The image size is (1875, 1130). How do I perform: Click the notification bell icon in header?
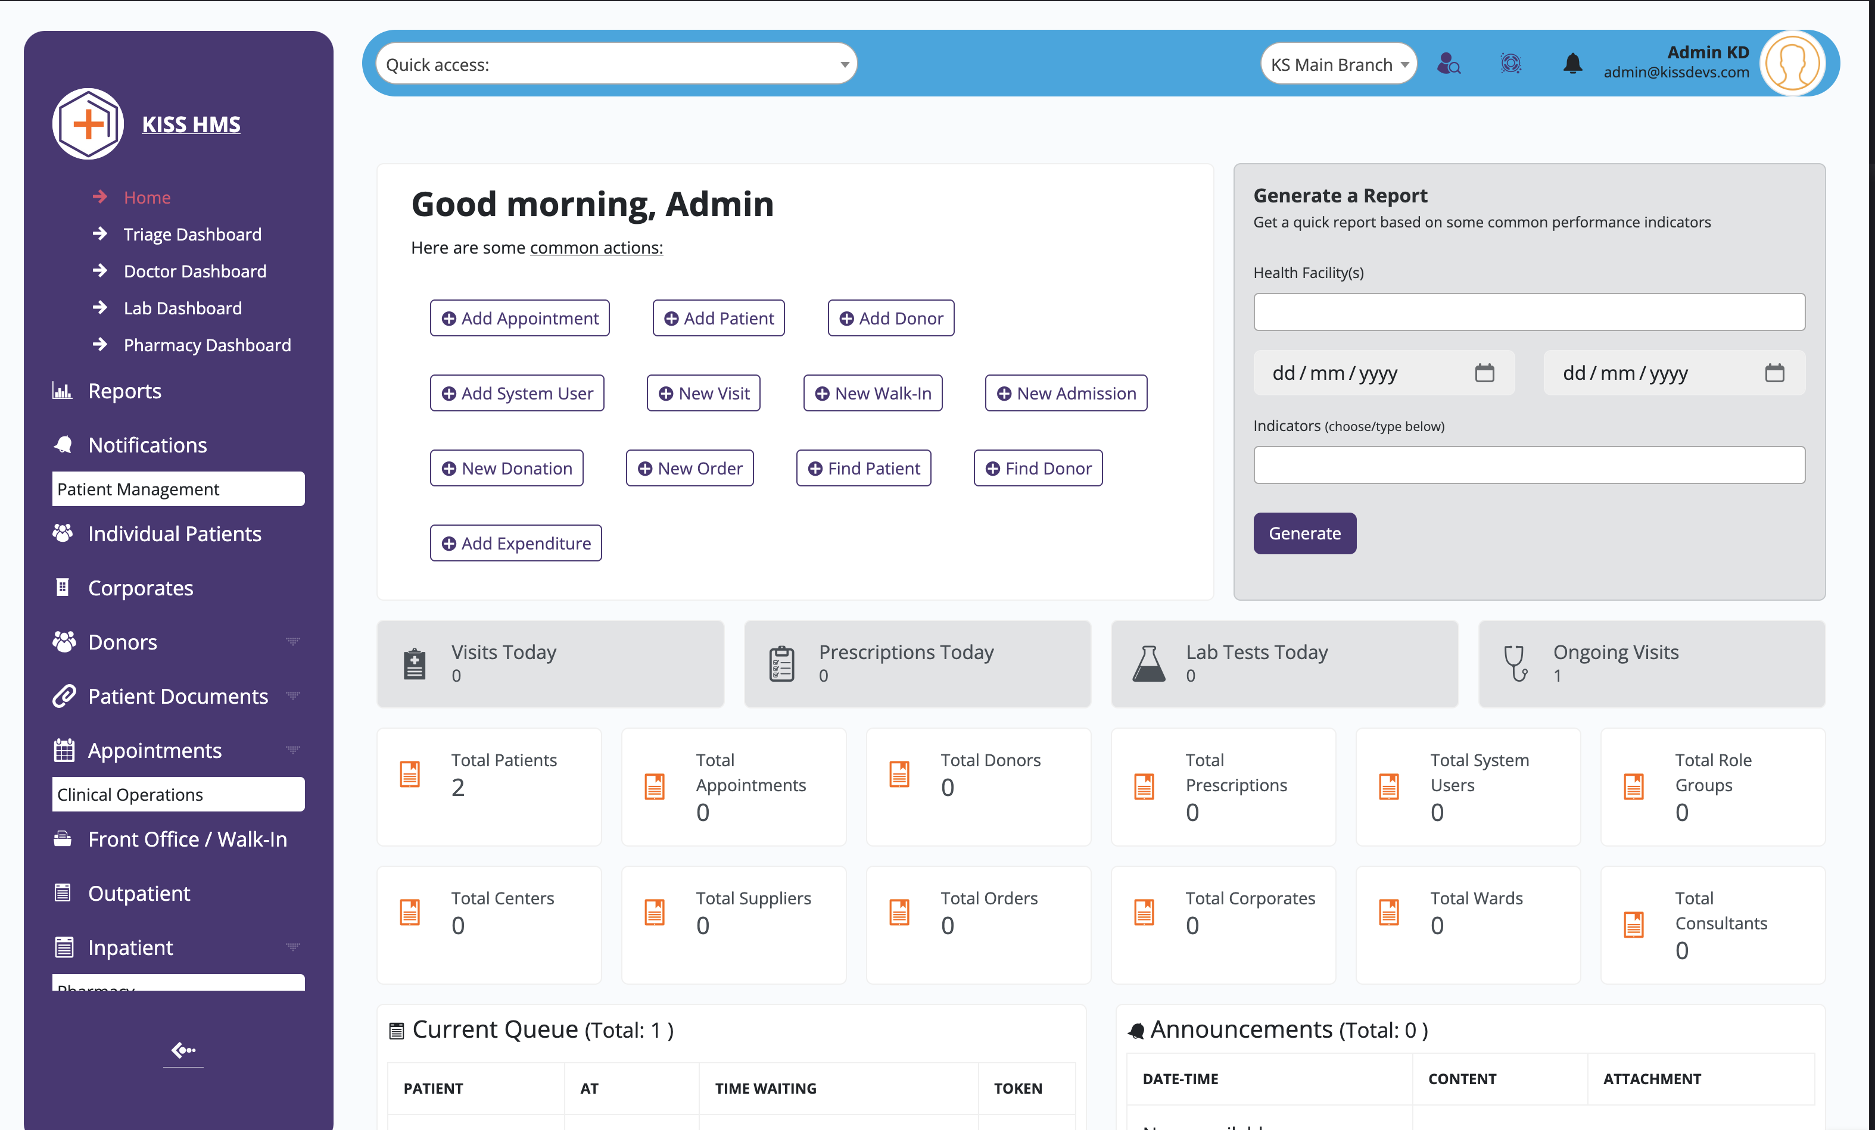tap(1572, 64)
